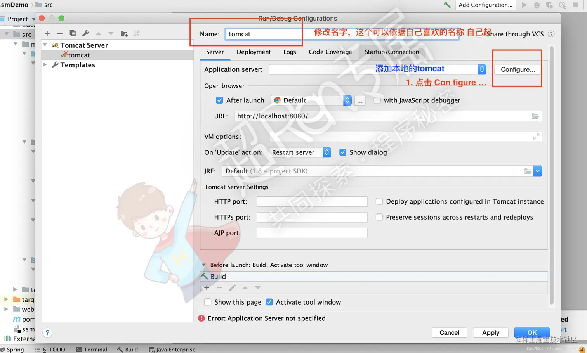
Task: Expand the Templates tree node
Action: (45, 65)
